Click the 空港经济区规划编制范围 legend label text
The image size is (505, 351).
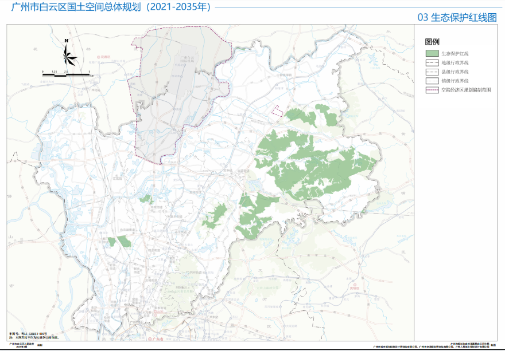coord(466,90)
